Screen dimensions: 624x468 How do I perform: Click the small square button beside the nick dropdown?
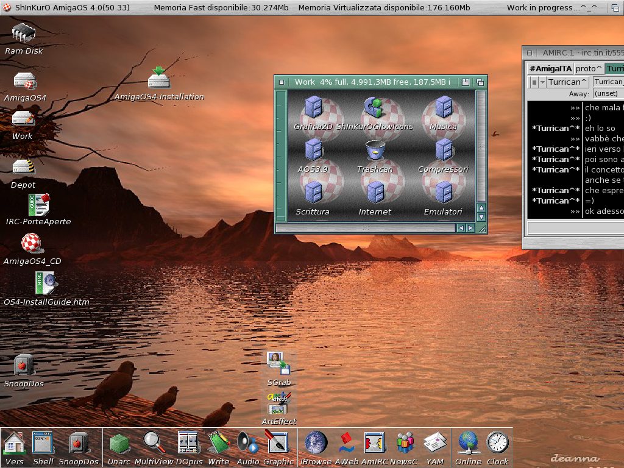[534, 82]
